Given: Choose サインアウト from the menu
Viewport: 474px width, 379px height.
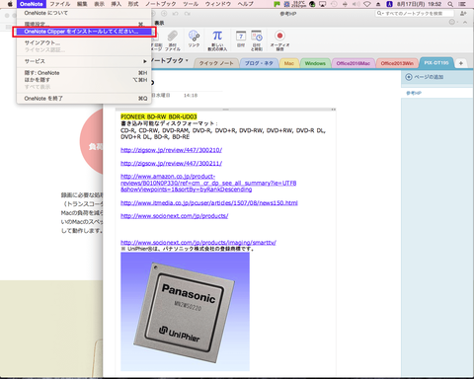Looking at the screenshot, I should point(84,42).
